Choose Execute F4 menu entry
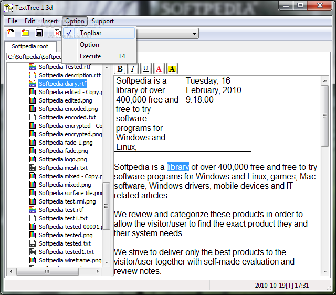 pyautogui.click(x=99, y=56)
